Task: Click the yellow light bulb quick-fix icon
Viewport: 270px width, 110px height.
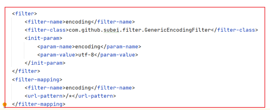Action: [x=5, y=105]
